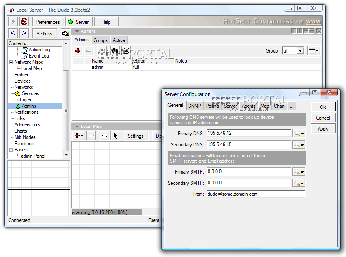This screenshot has width=346, height=257.
Task: Open the Help button
Action: coord(106,22)
